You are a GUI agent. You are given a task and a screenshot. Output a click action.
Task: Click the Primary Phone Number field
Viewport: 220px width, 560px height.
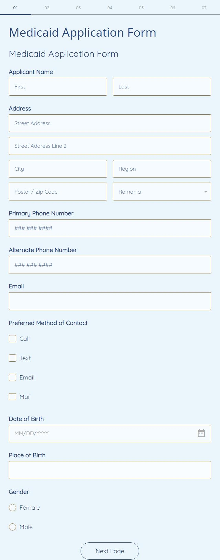(110, 228)
